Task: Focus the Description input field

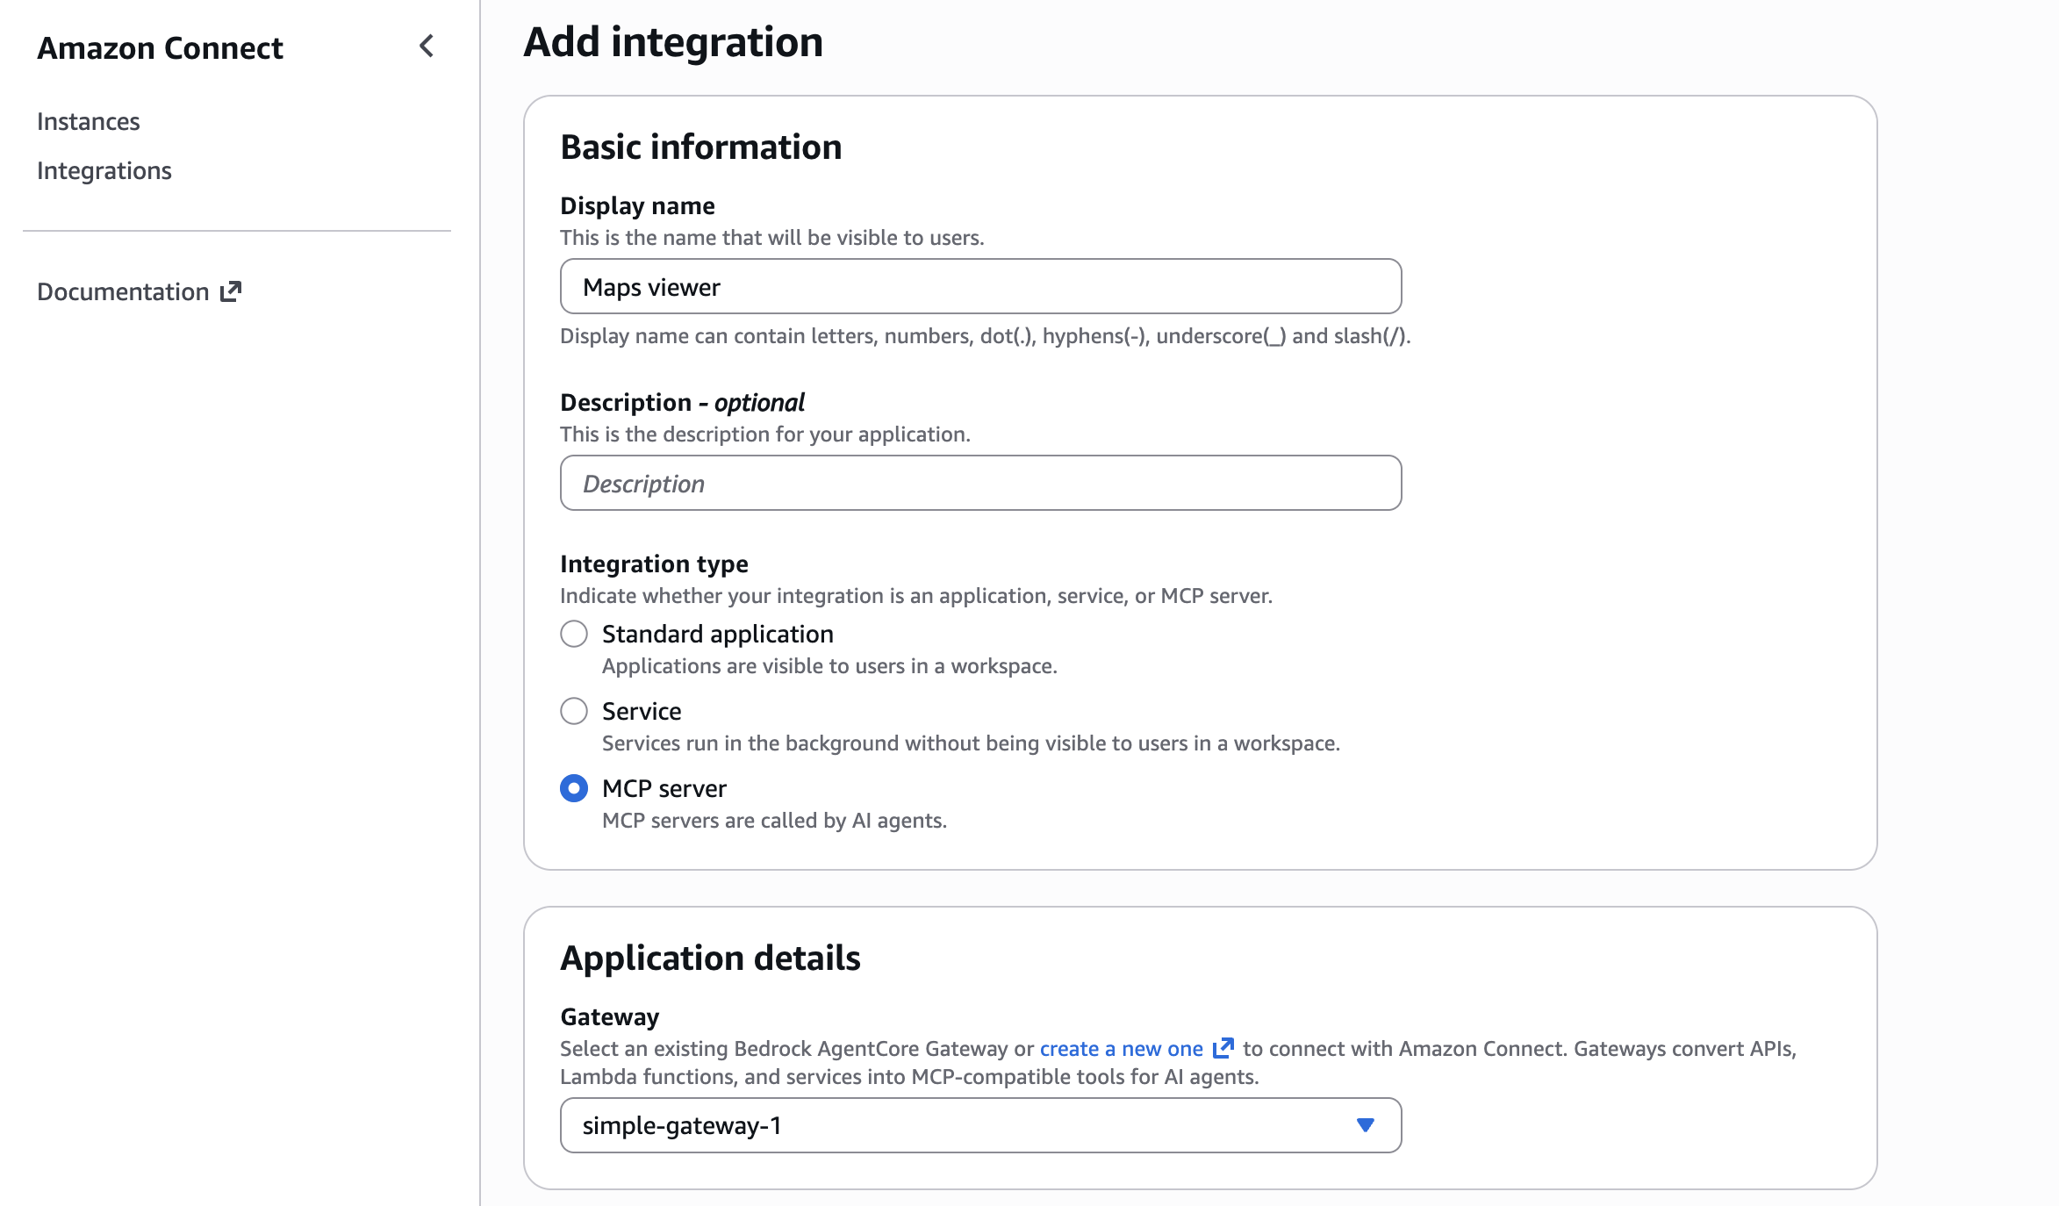Action: [980, 484]
